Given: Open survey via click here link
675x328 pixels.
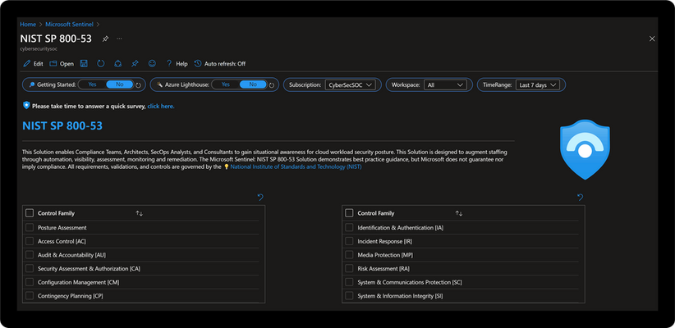Looking at the screenshot, I should click(x=161, y=106).
